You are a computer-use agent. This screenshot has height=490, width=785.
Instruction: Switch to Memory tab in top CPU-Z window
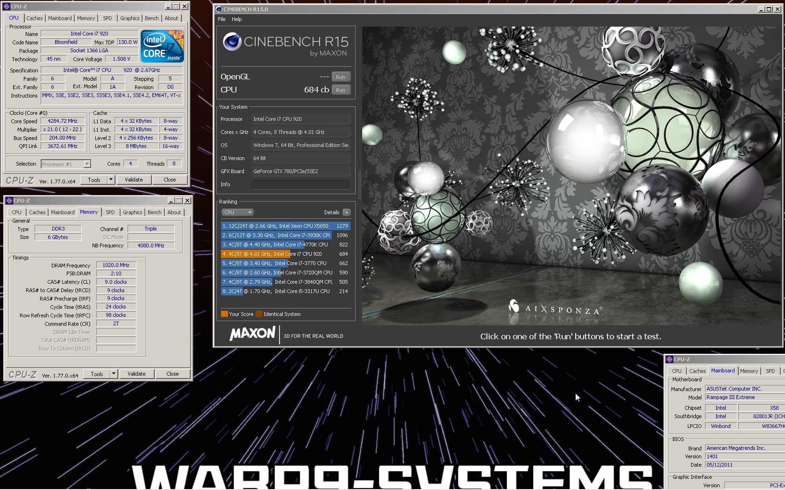pos(86,18)
